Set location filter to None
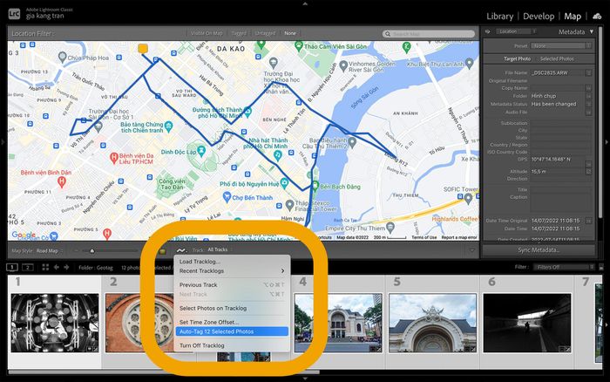The image size is (610, 382). (x=290, y=33)
